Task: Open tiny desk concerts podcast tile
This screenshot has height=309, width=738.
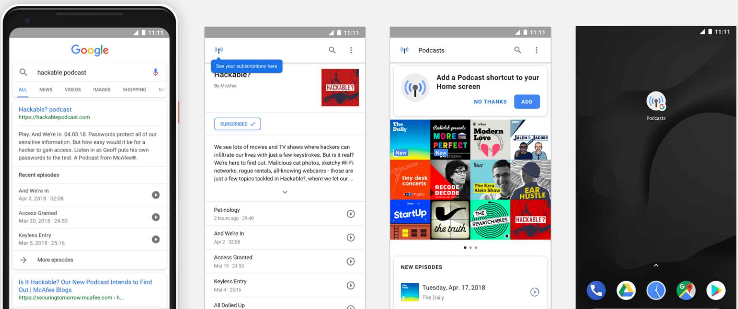Action: (x=410, y=180)
